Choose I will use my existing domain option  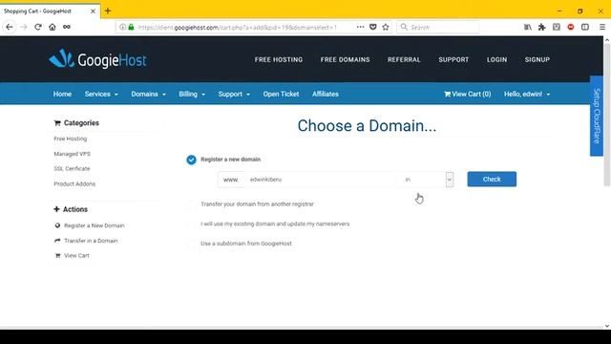[191, 224]
